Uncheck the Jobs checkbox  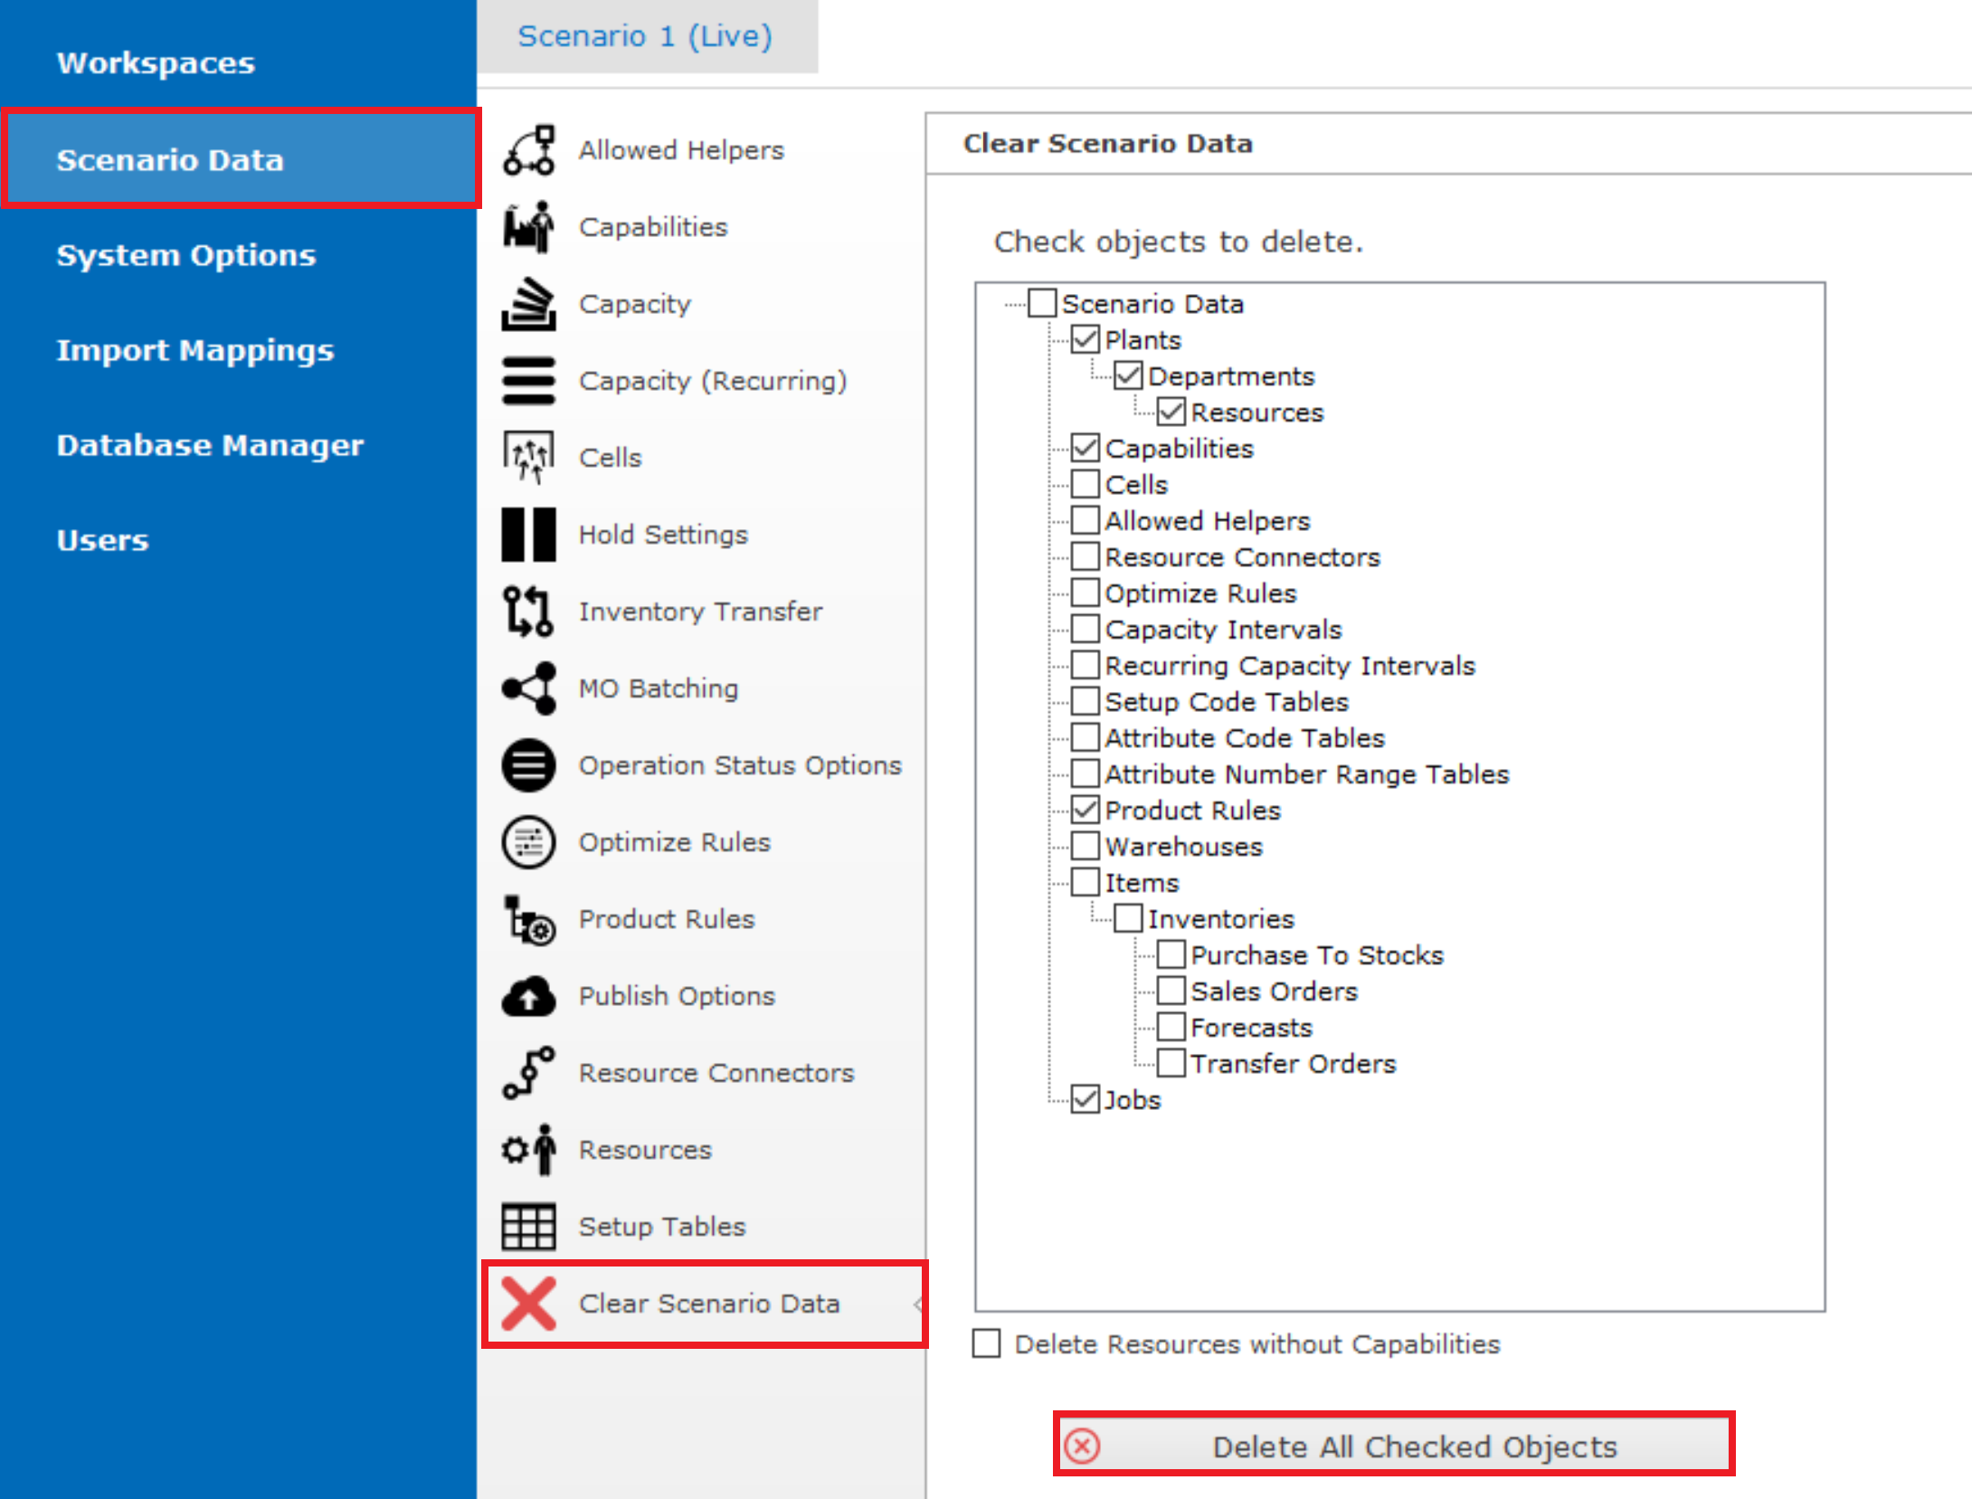pyautogui.click(x=1086, y=1099)
